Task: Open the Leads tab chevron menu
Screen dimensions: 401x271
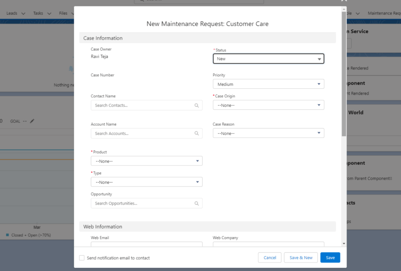Action: click(x=23, y=14)
